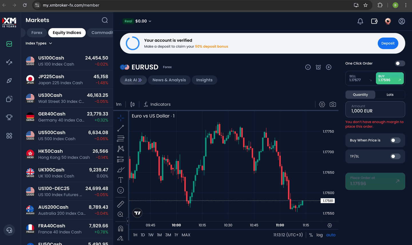The image size is (412, 245).
Task: Switch to the Forex tab
Action: 37,33
